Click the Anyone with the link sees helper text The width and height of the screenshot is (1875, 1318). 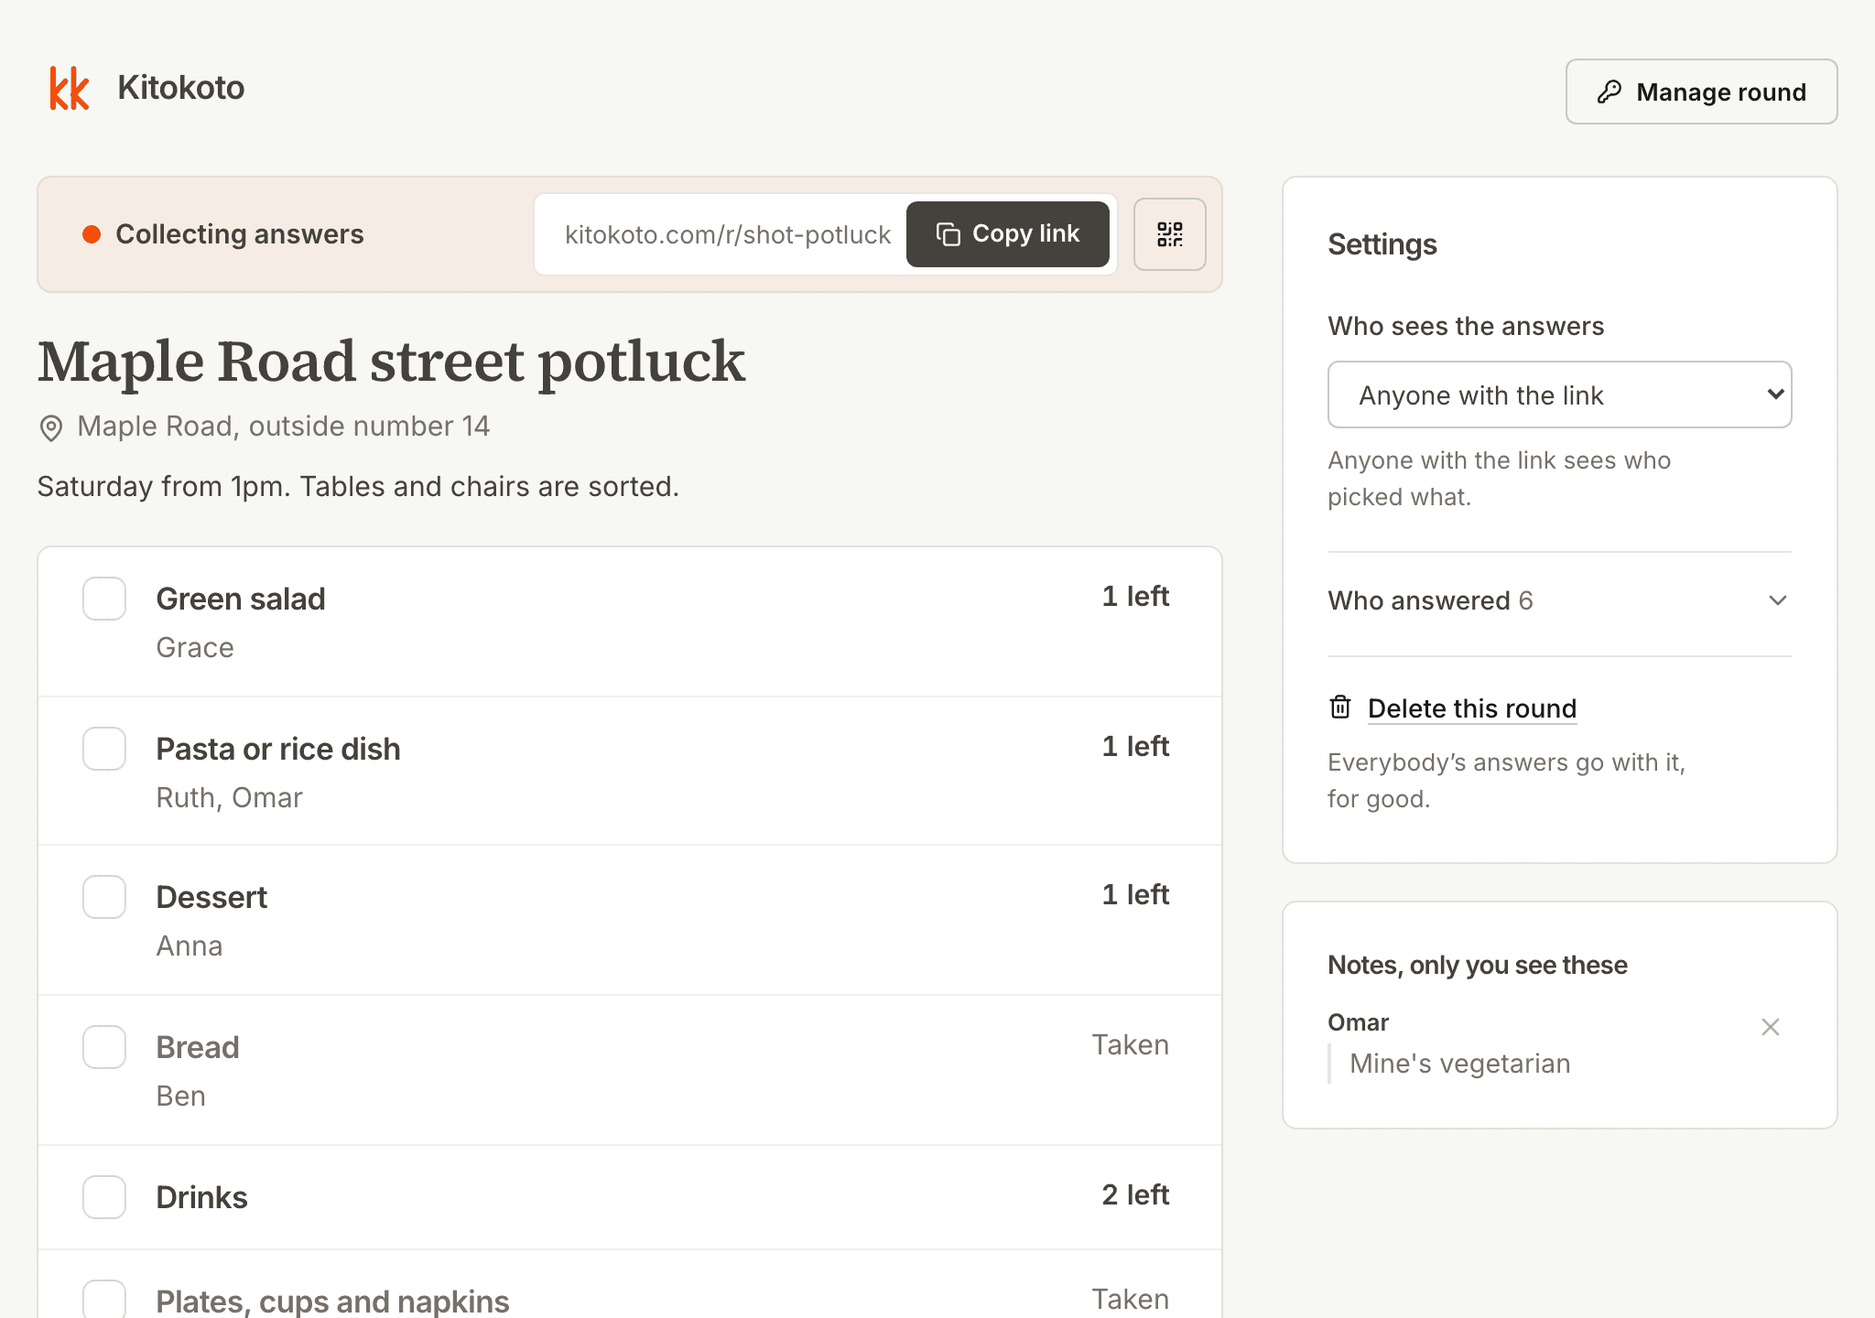pos(1499,479)
